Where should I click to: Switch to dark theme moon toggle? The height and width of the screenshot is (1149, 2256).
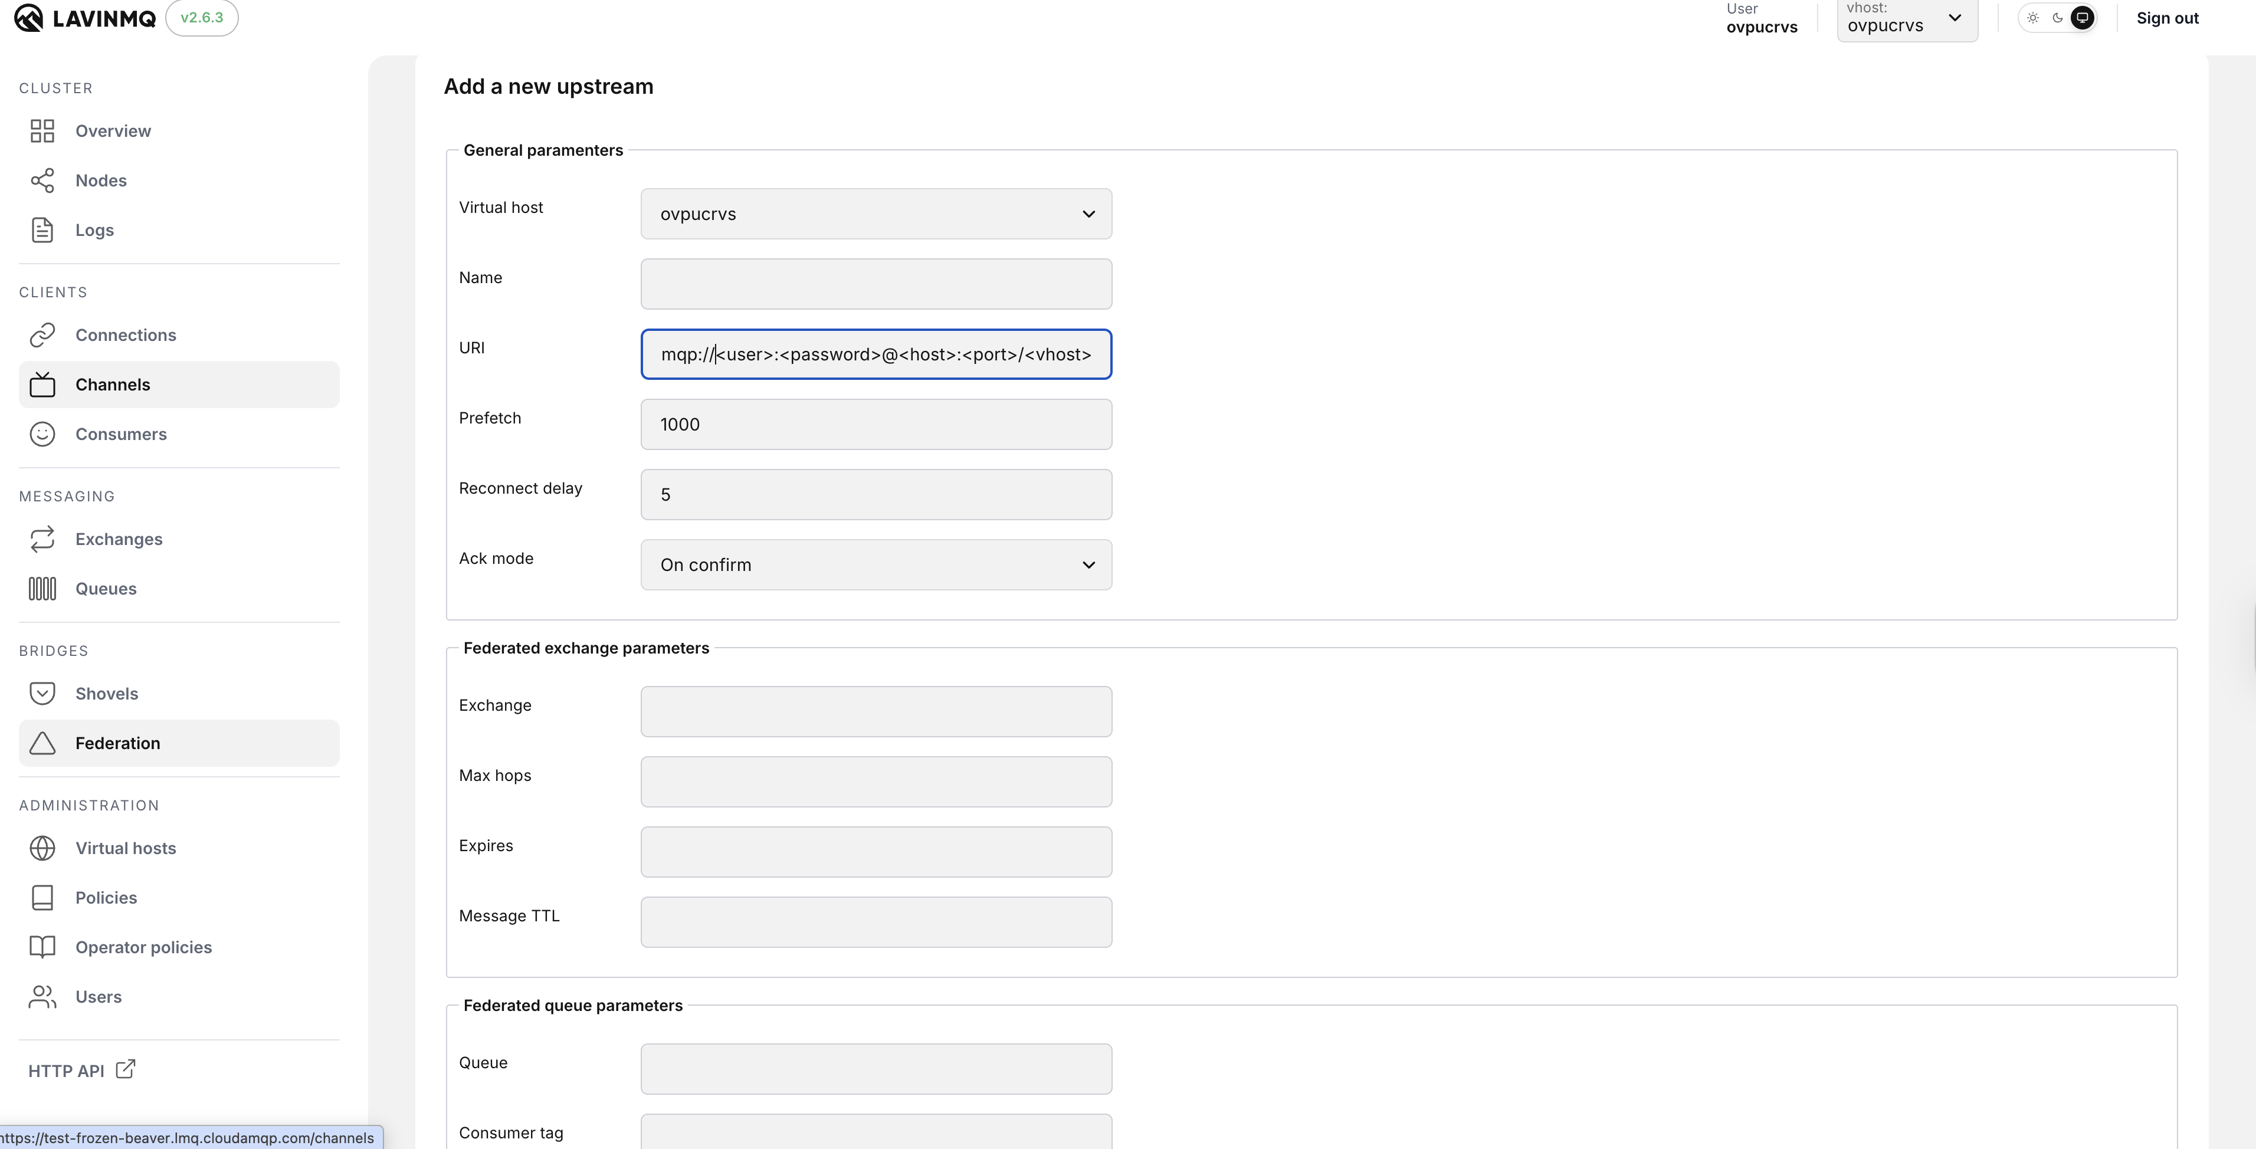tap(2057, 18)
